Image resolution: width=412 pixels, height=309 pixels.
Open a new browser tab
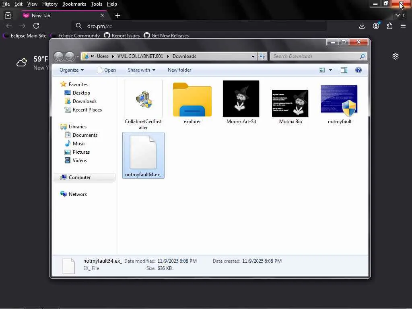coord(118,16)
